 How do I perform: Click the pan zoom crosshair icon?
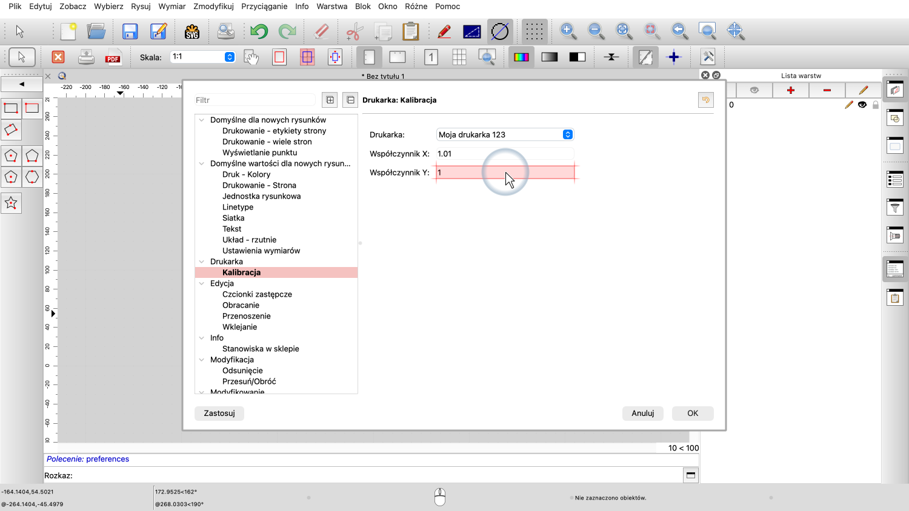tap(735, 31)
